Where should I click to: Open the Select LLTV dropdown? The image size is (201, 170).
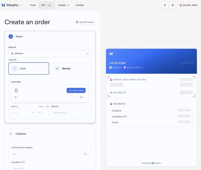click(50, 168)
